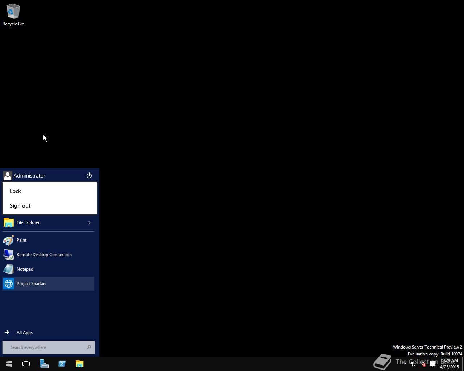Open Server Manager from the taskbar

(x=44, y=364)
